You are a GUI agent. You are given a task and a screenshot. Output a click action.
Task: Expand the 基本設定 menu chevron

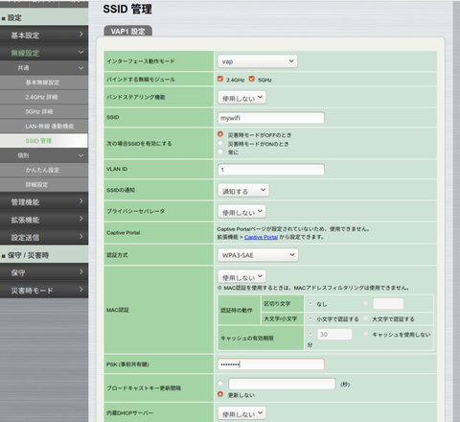80,35
